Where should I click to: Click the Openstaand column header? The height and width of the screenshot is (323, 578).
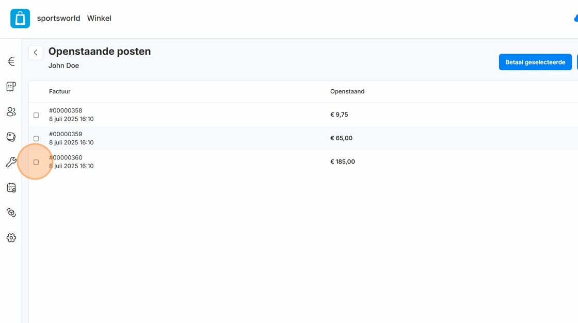(x=347, y=92)
